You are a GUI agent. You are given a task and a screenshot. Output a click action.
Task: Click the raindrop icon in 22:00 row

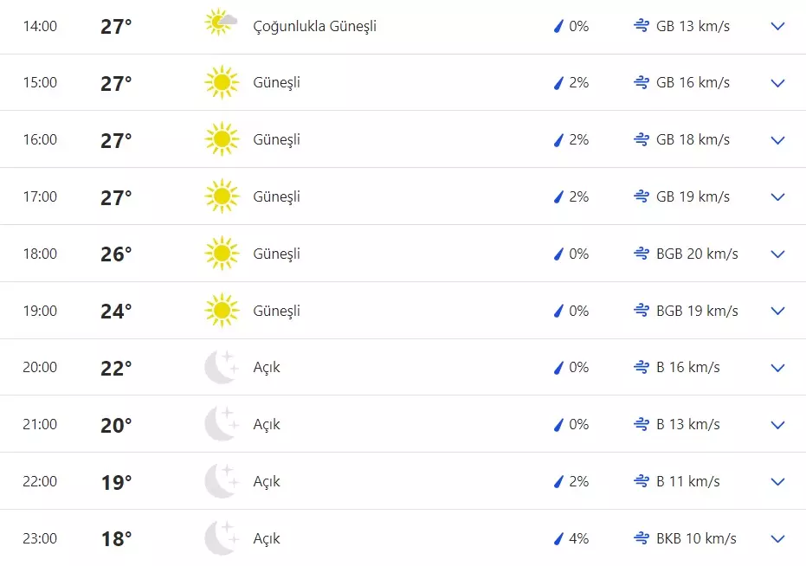(x=558, y=481)
